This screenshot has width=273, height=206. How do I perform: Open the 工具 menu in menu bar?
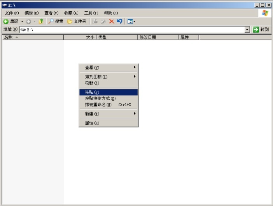tap(91, 13)
